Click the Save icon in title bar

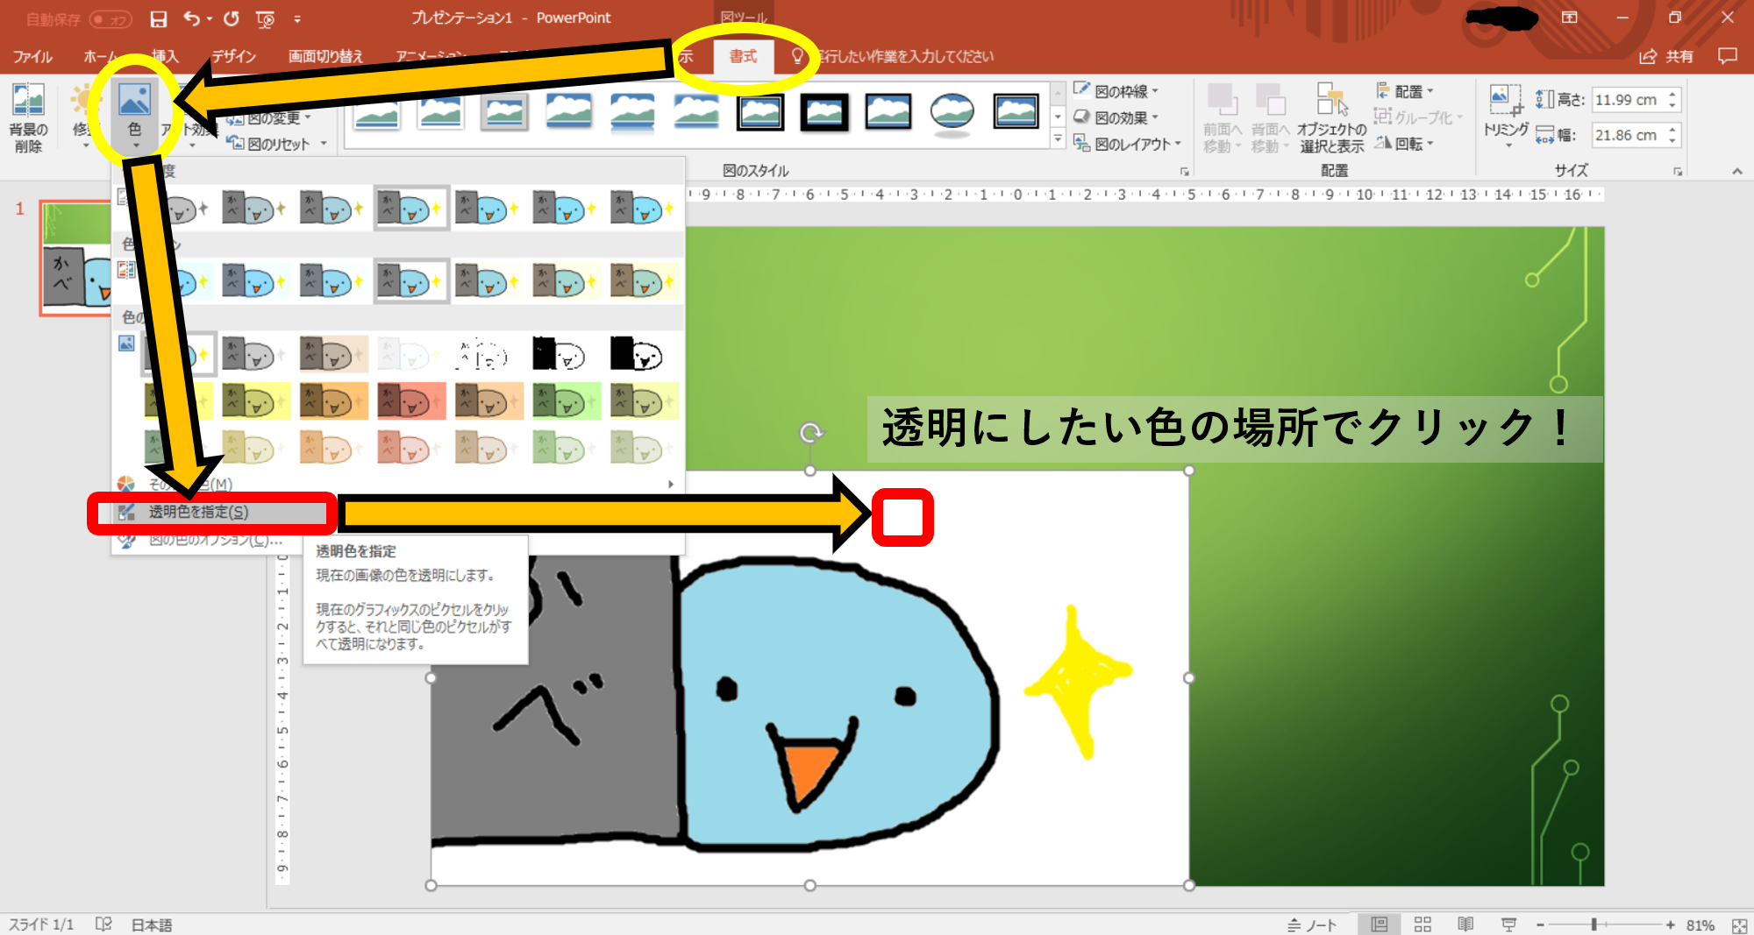(159, 18)
